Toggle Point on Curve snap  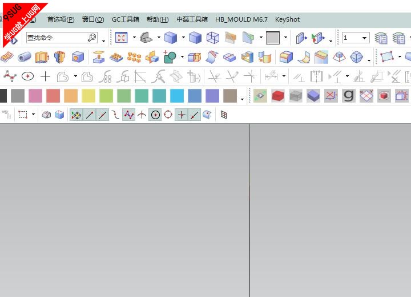195,115
